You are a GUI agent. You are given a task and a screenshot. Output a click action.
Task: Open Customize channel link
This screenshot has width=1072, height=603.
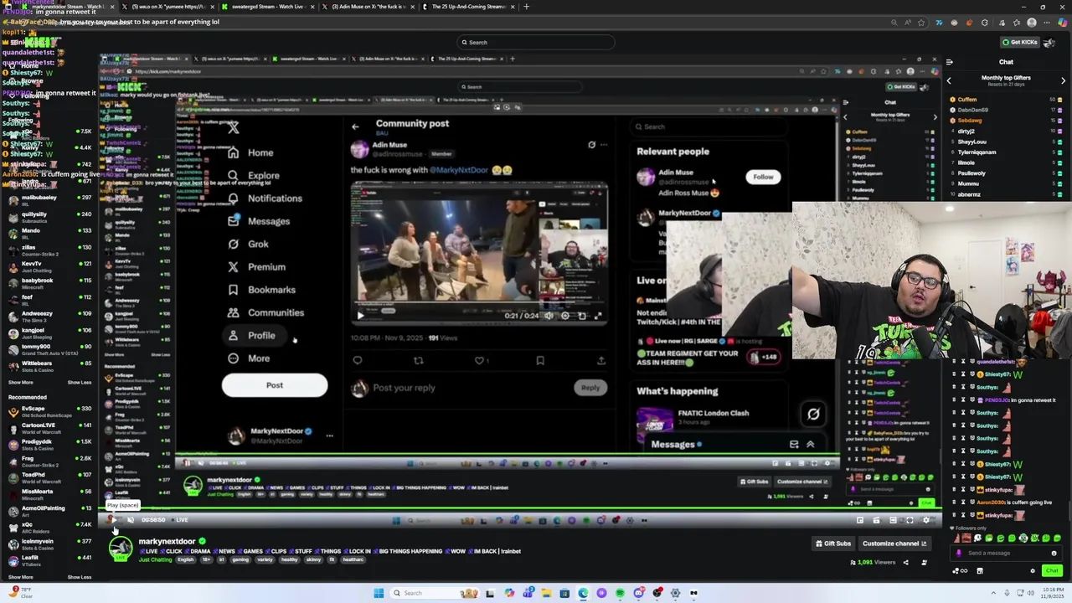click(894, 544)
